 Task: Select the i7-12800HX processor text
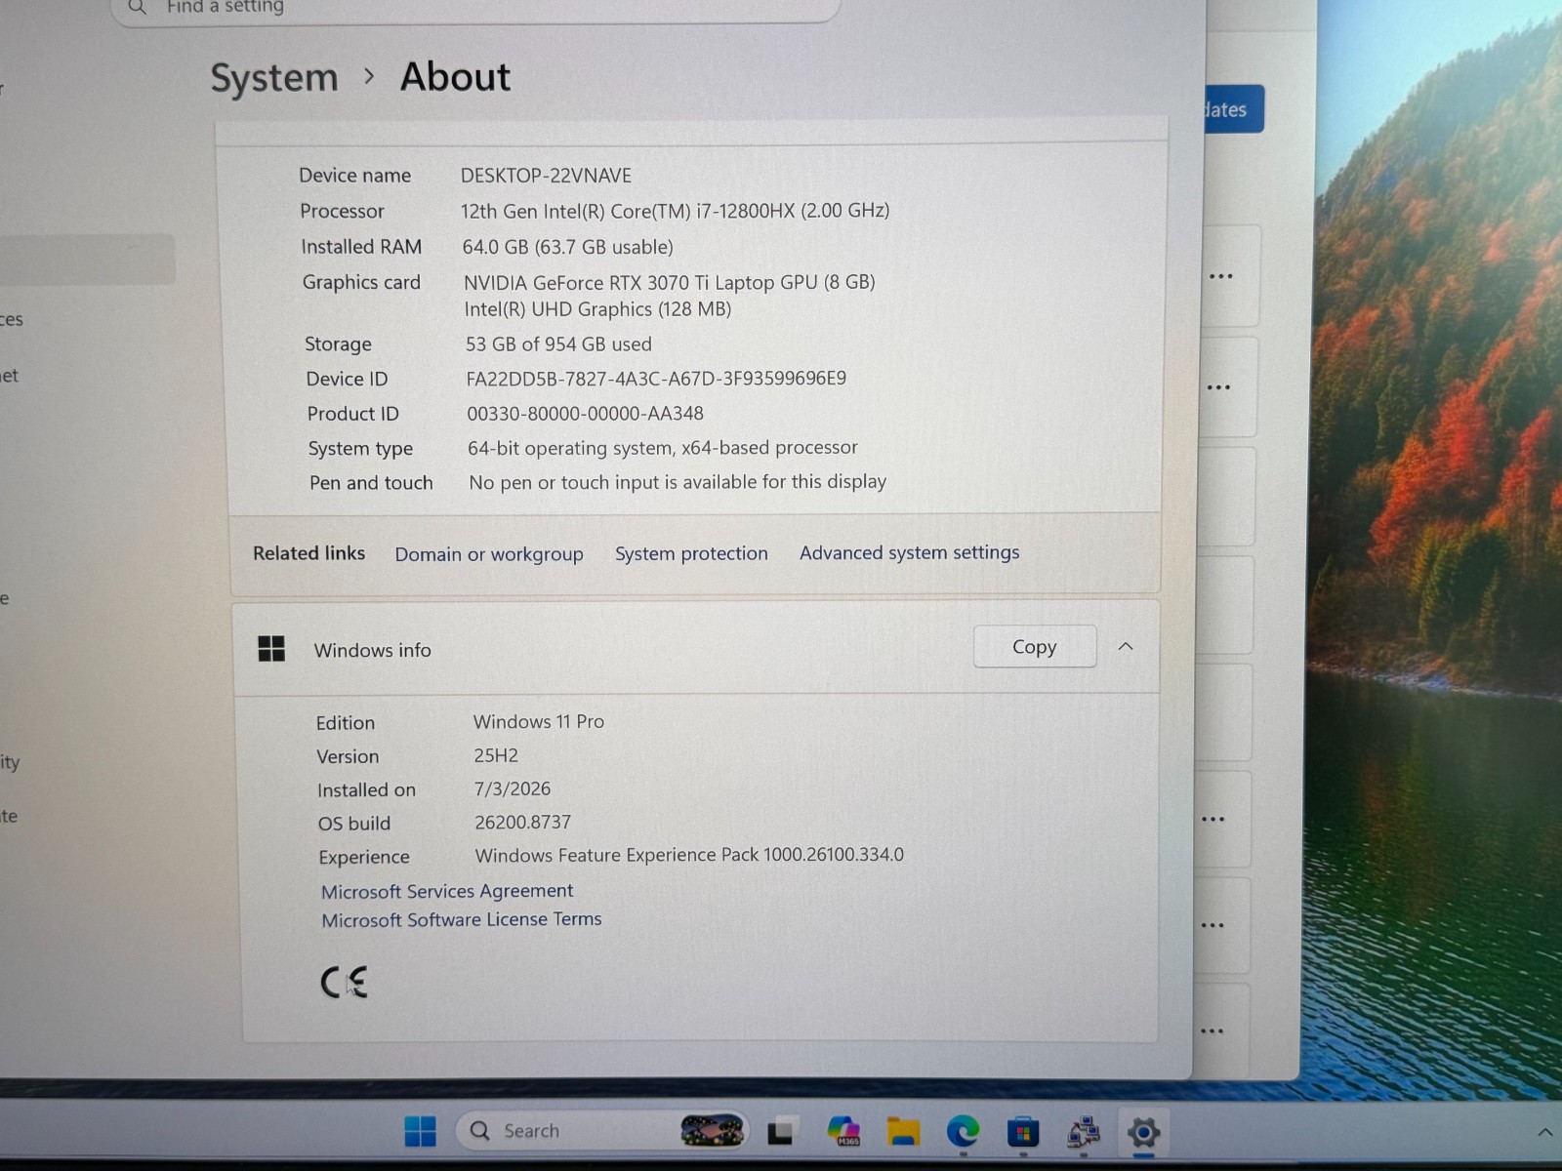675,211
